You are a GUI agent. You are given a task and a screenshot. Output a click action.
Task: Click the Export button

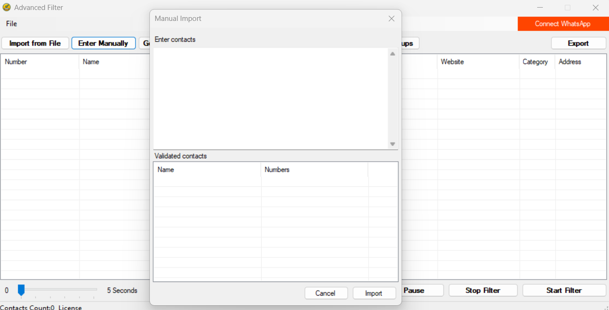point(578,43)
